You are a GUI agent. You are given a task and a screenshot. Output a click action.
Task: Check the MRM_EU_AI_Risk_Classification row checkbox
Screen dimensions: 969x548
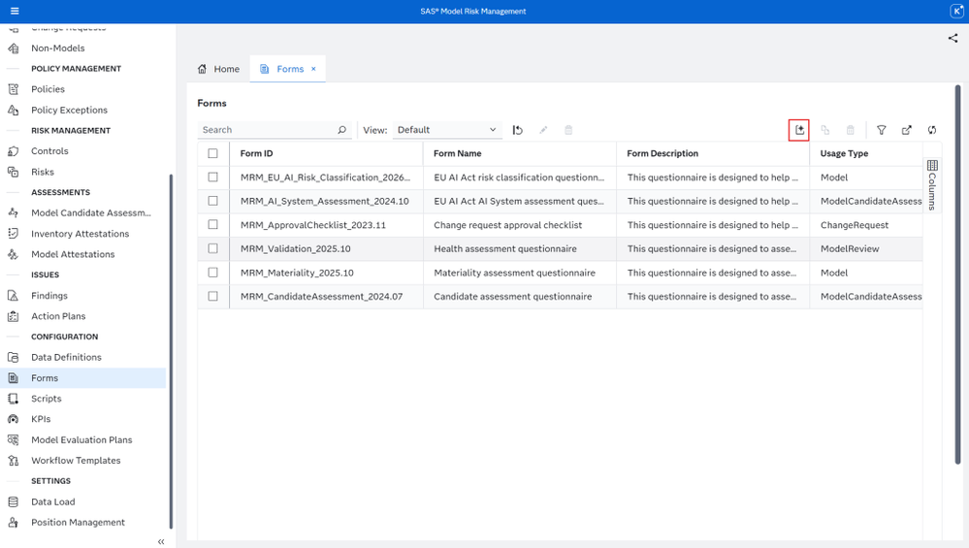212,177
